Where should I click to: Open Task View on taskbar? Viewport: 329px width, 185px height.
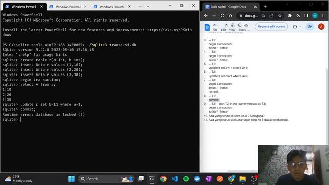(x=141, y=179)
